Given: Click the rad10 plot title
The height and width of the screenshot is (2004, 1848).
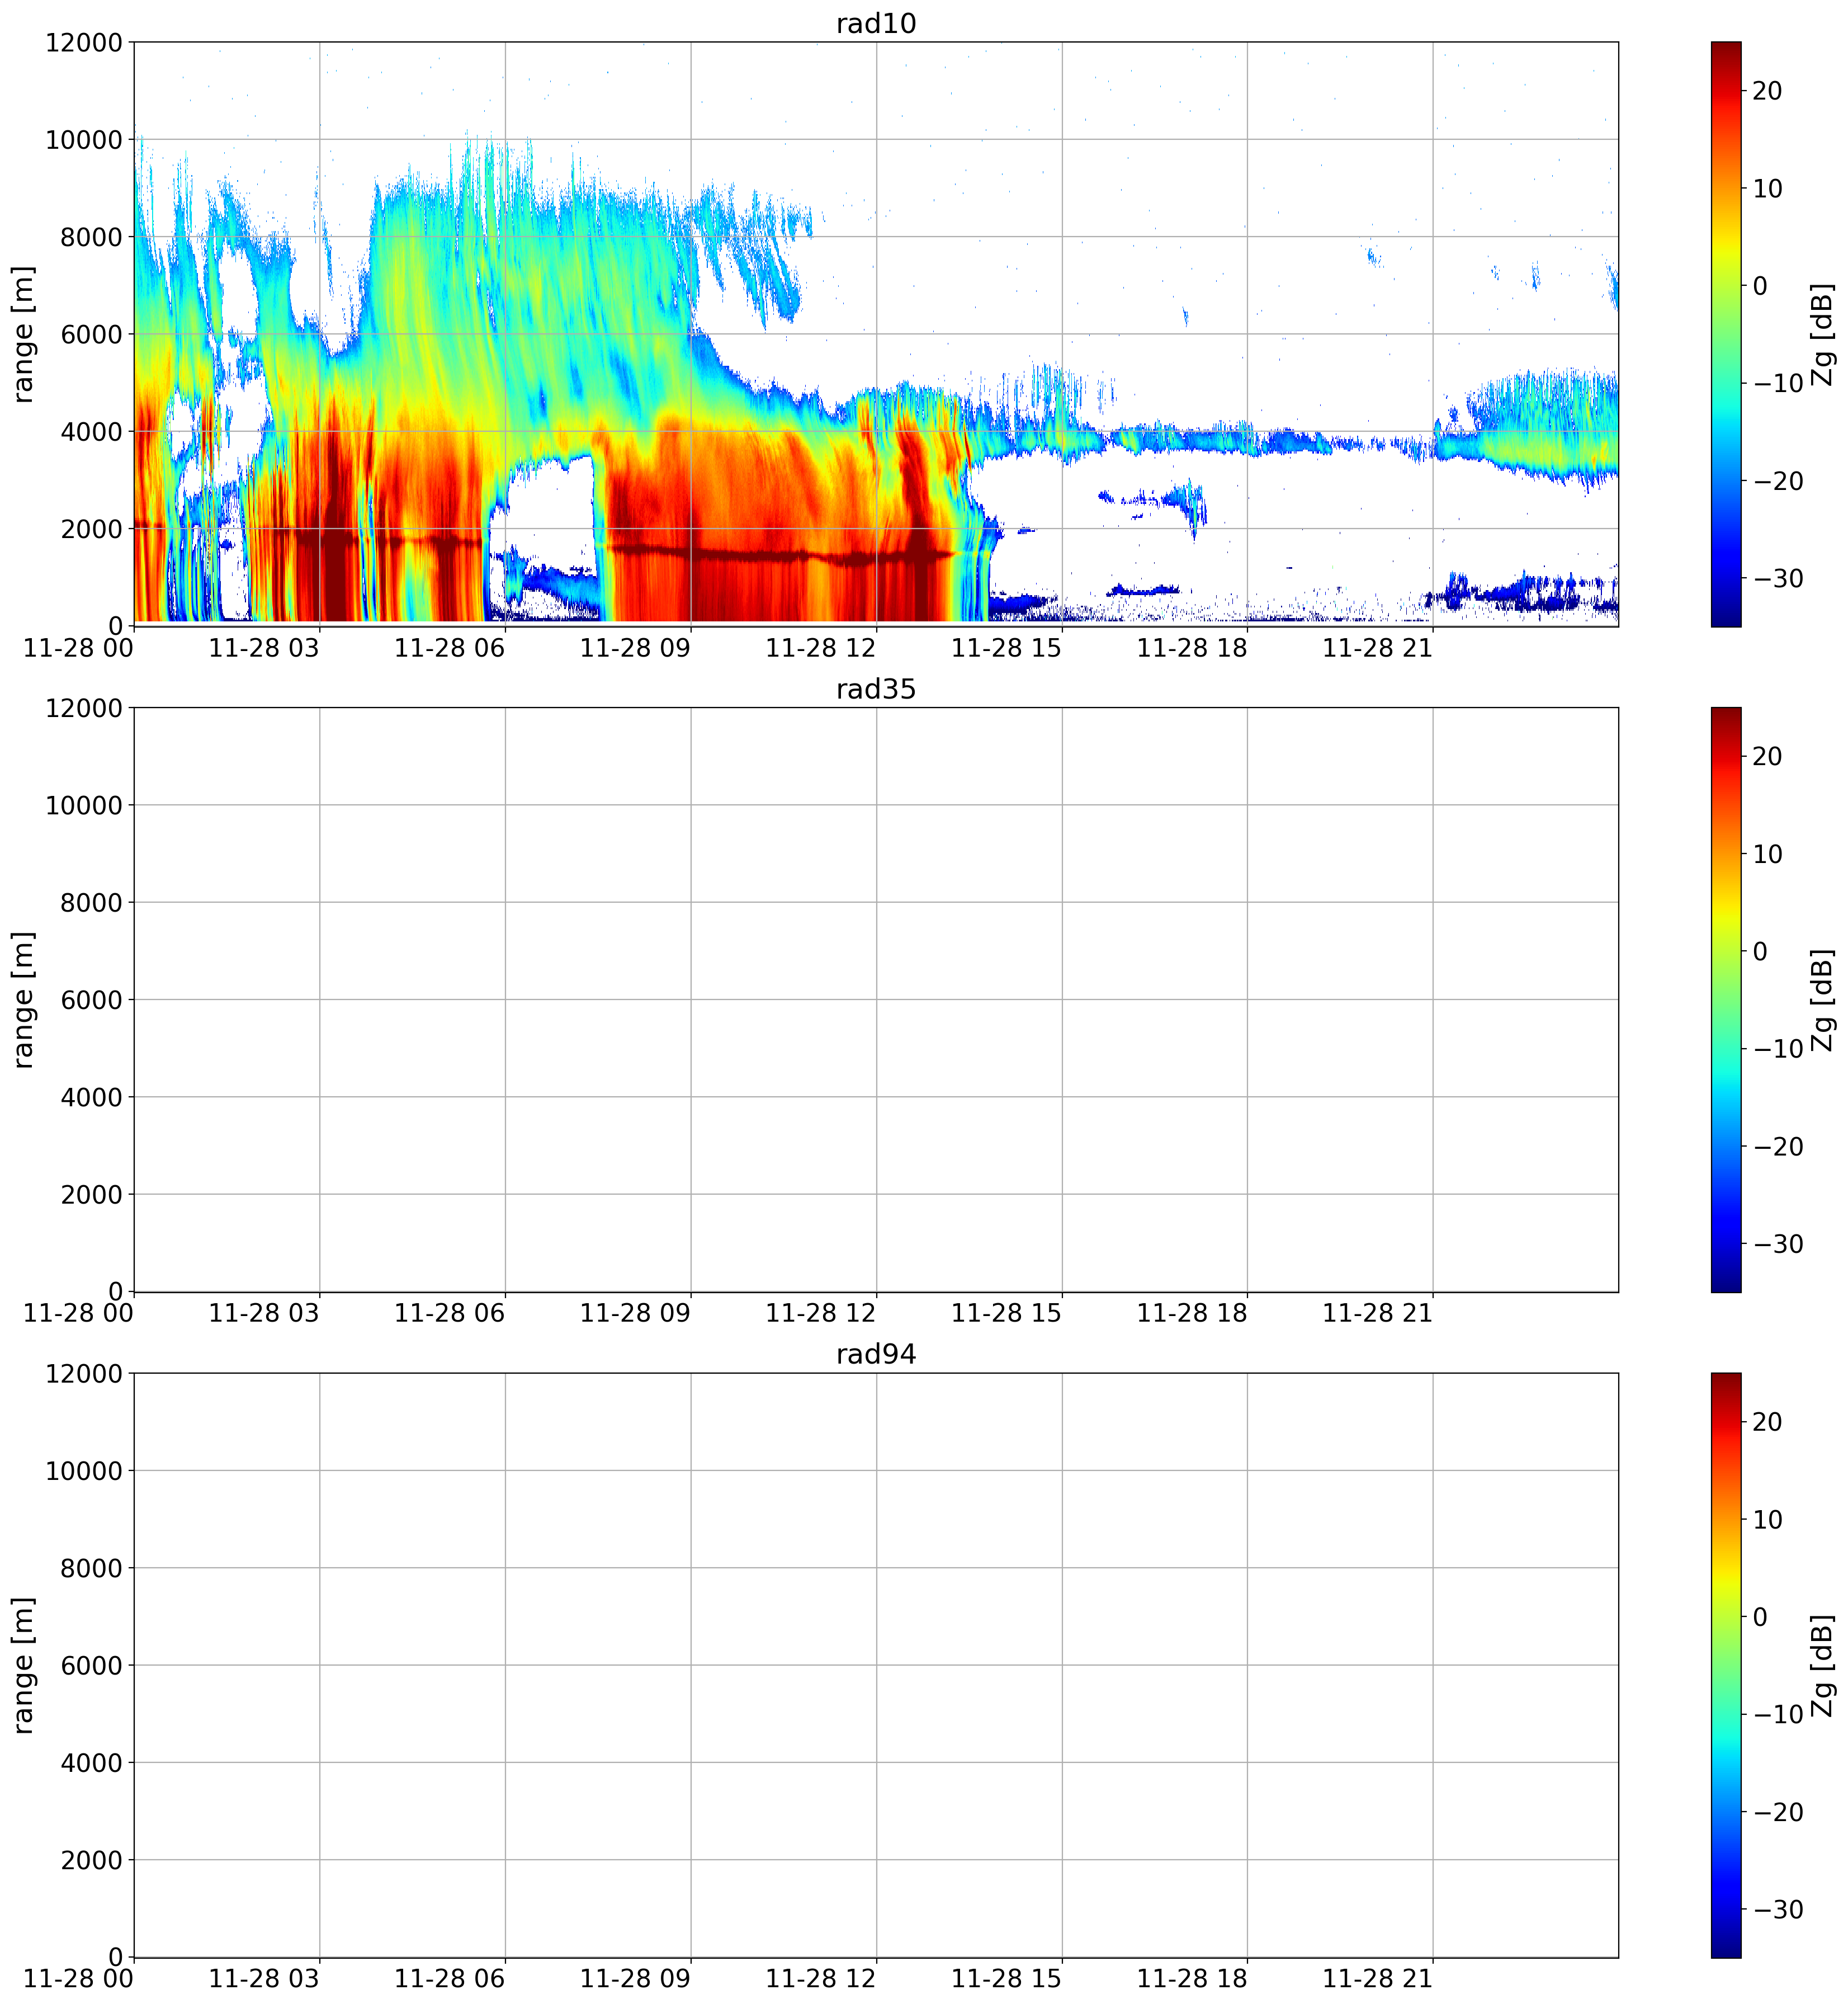Looking at the screenshot, I should tap(876, 23).
